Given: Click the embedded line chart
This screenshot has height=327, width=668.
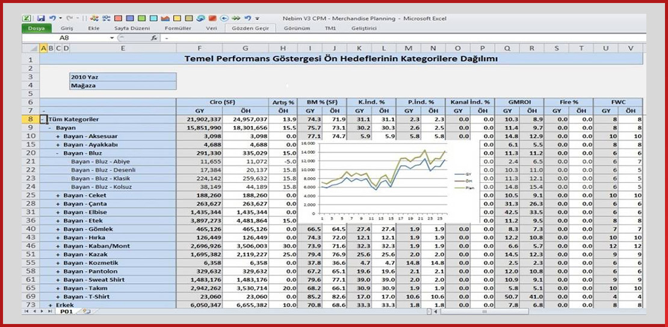Looking at the screenshot, I should click(388, 182).
